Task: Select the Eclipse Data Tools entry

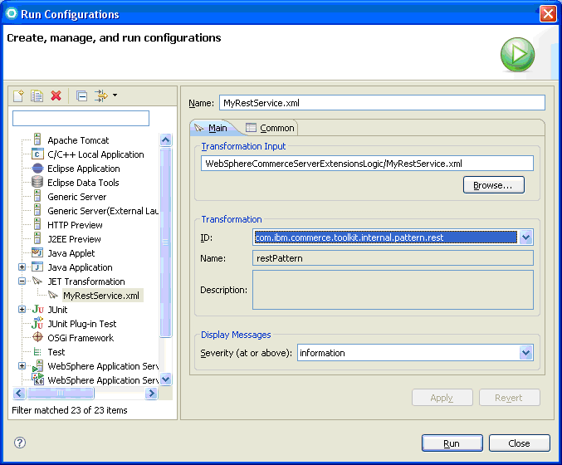Action: point(82,183)
